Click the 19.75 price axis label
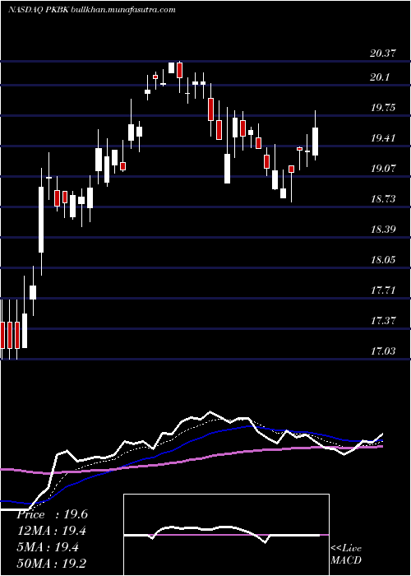Image resolution: width=411 pixels, height=576 pixels. coord(383,108)
